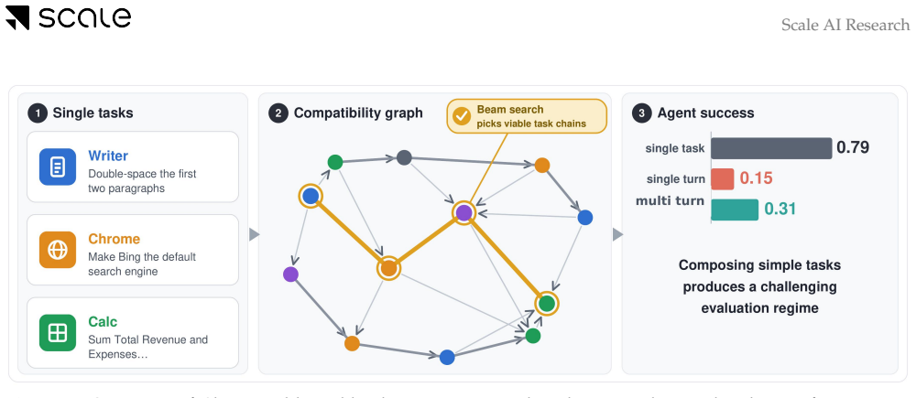916x398 pixels.
Task: Click the green Calc grid icon
Action: (57, 333)
